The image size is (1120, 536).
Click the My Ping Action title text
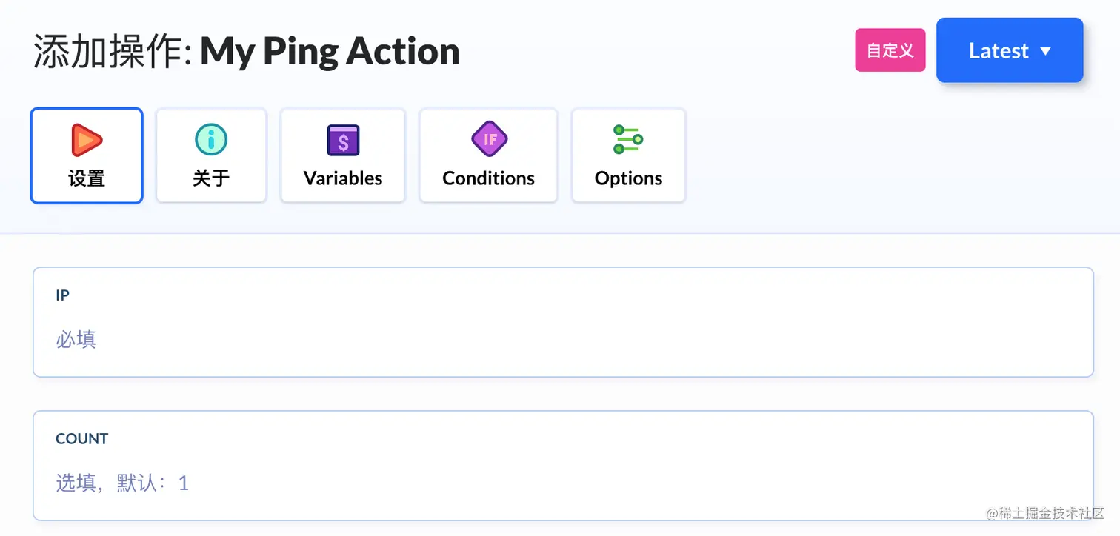pos(330,51)
